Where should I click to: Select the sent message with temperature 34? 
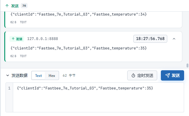93,20
